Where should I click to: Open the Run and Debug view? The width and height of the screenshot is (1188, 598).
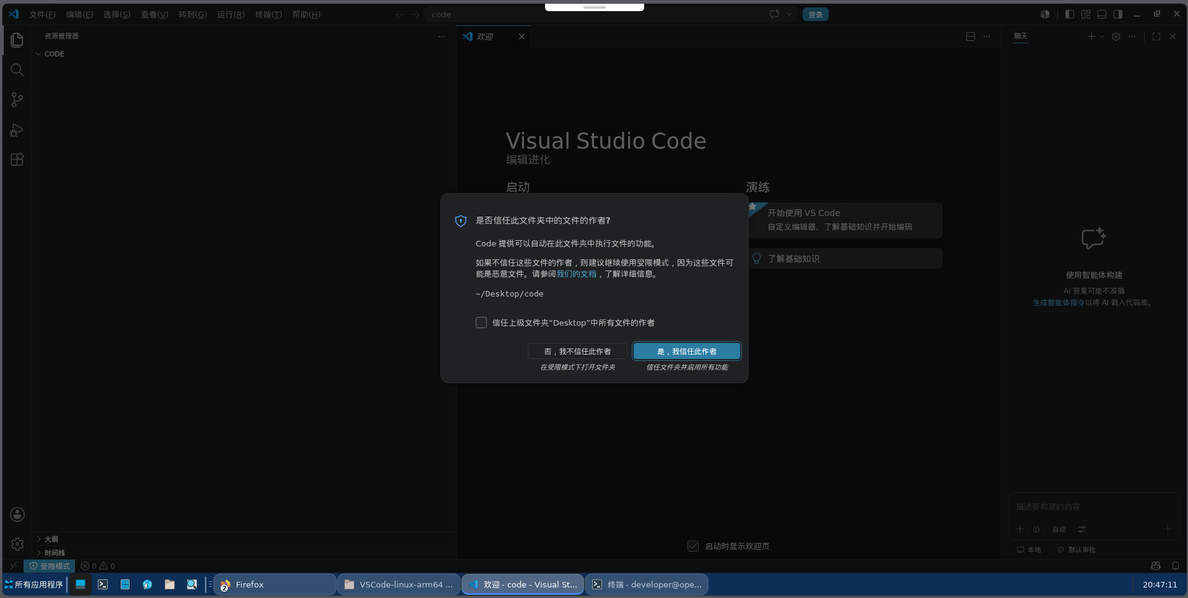[x=17, y=130]
